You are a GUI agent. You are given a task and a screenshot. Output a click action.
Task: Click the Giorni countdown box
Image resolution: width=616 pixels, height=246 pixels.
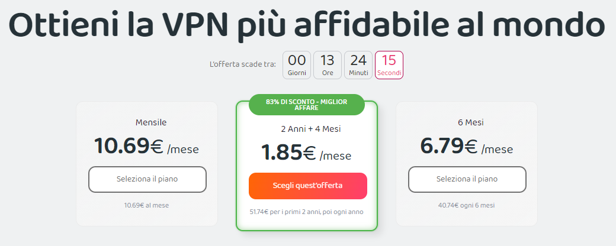tap(297, 65)
